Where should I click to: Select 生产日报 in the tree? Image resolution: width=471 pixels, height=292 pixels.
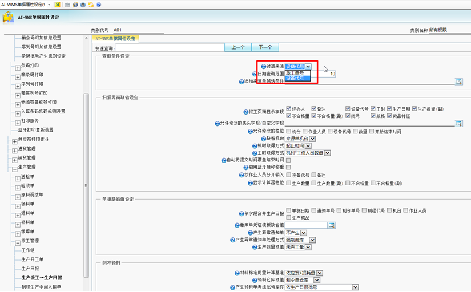click(30, 268)
